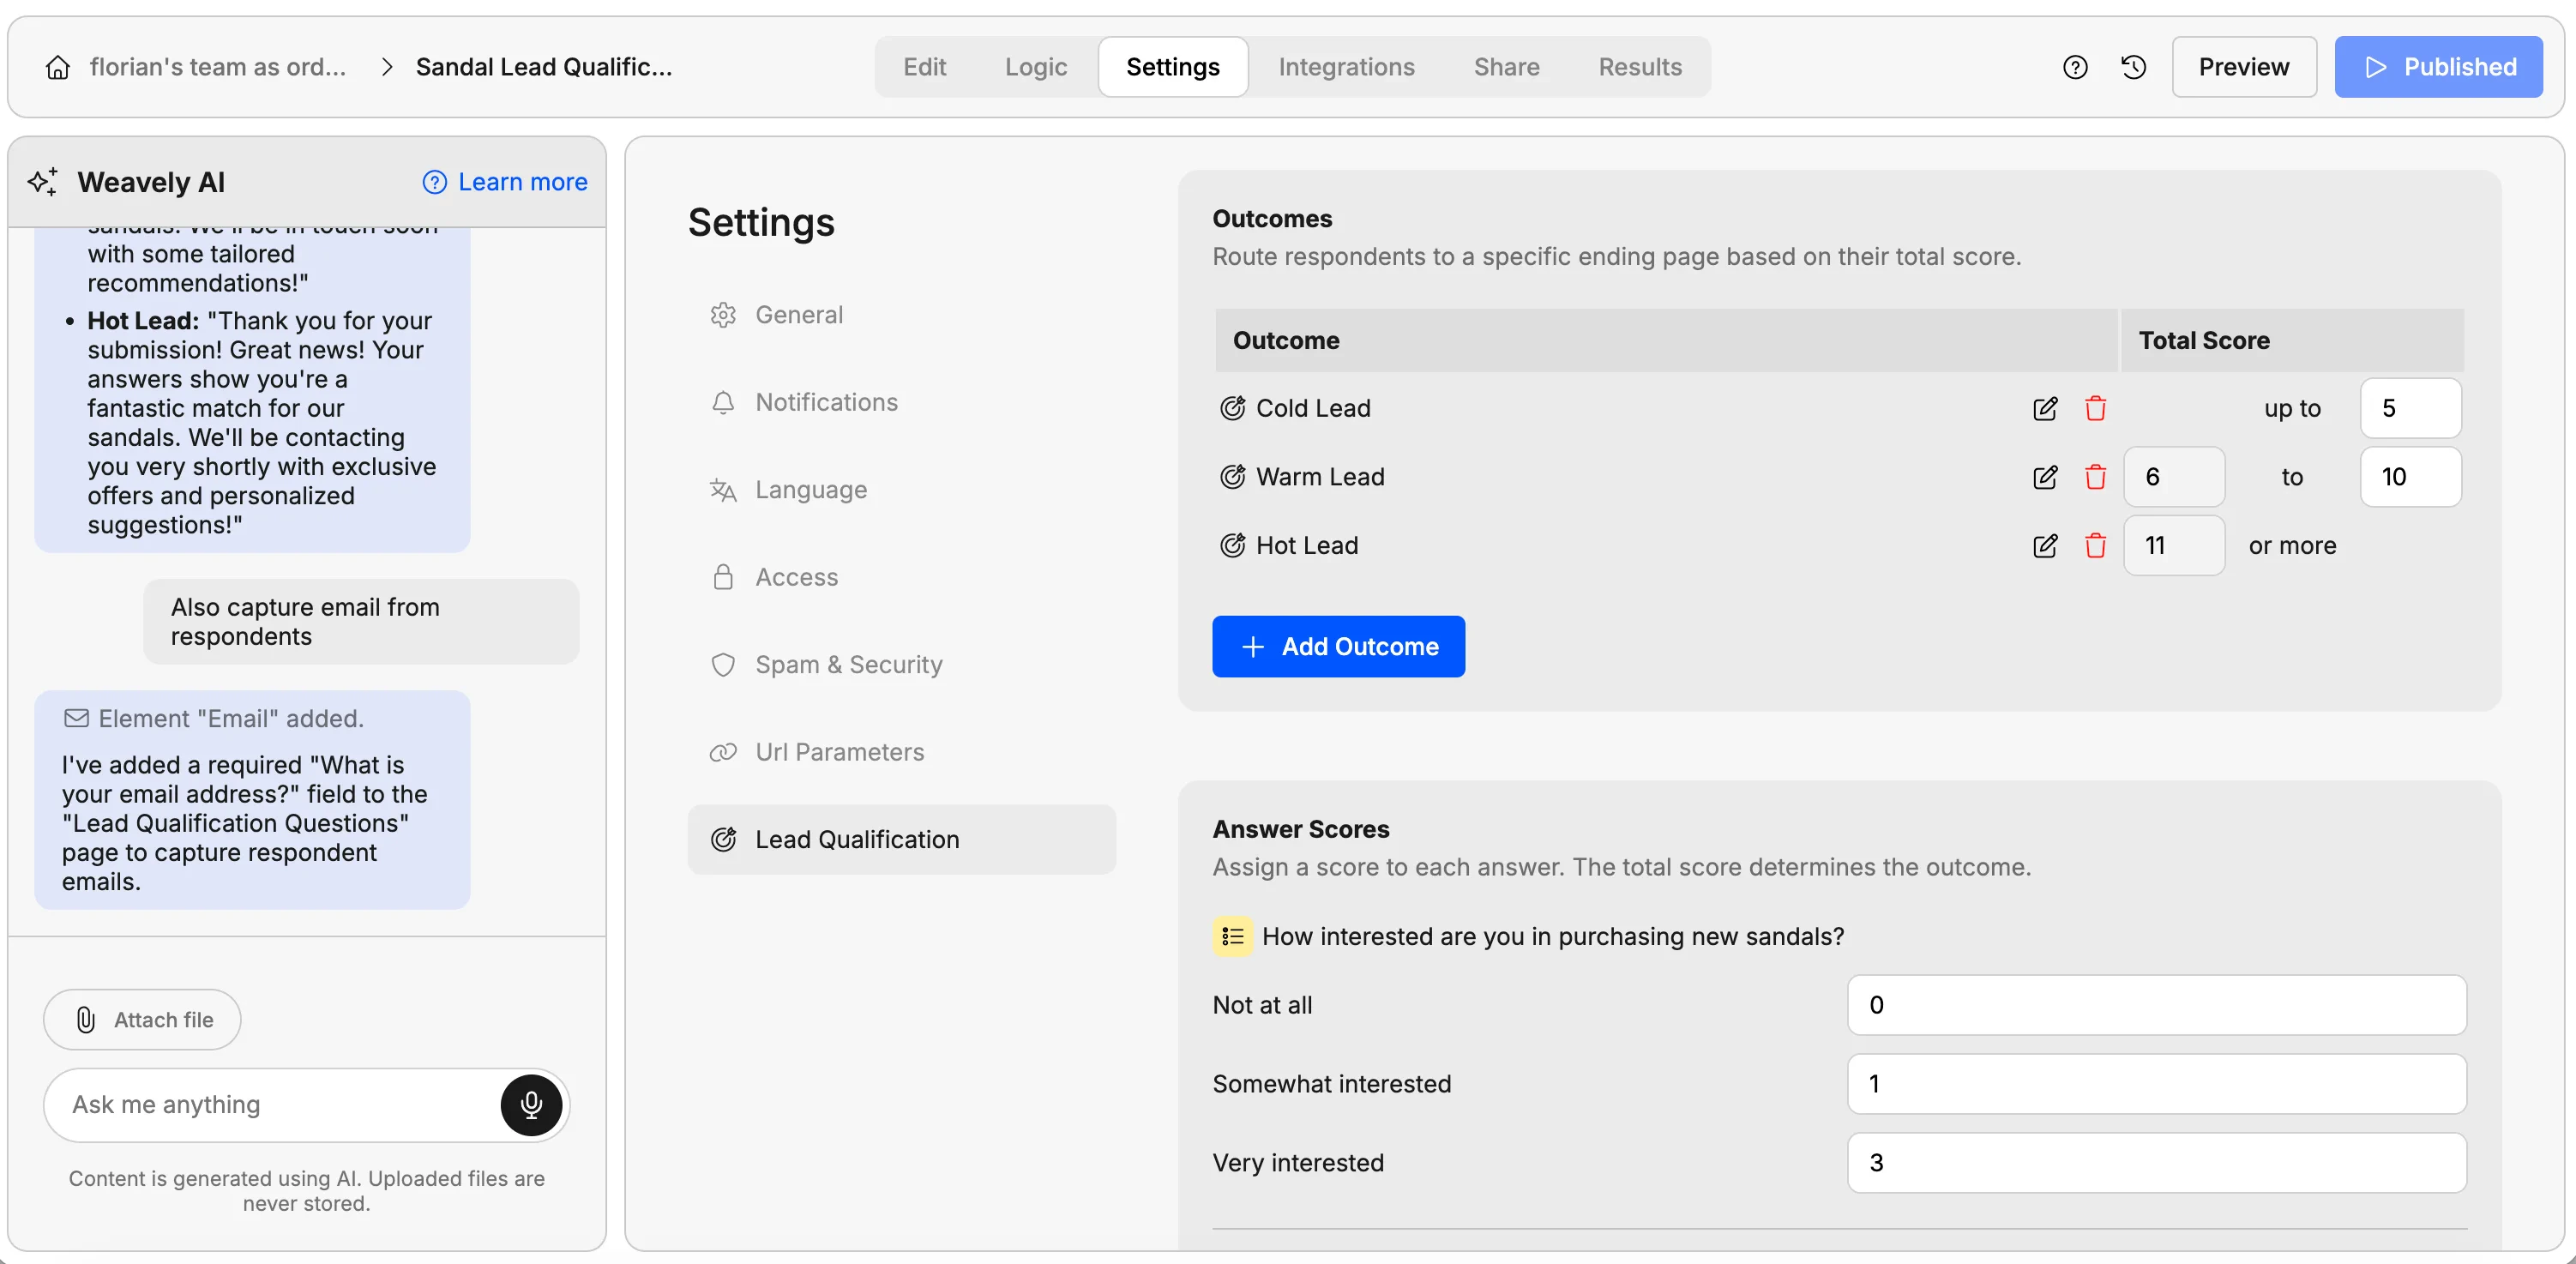Edit Warm Lead minimum score field
The height and width of the screenshot is (1264, 2576).
click(x=2174, y=477)
